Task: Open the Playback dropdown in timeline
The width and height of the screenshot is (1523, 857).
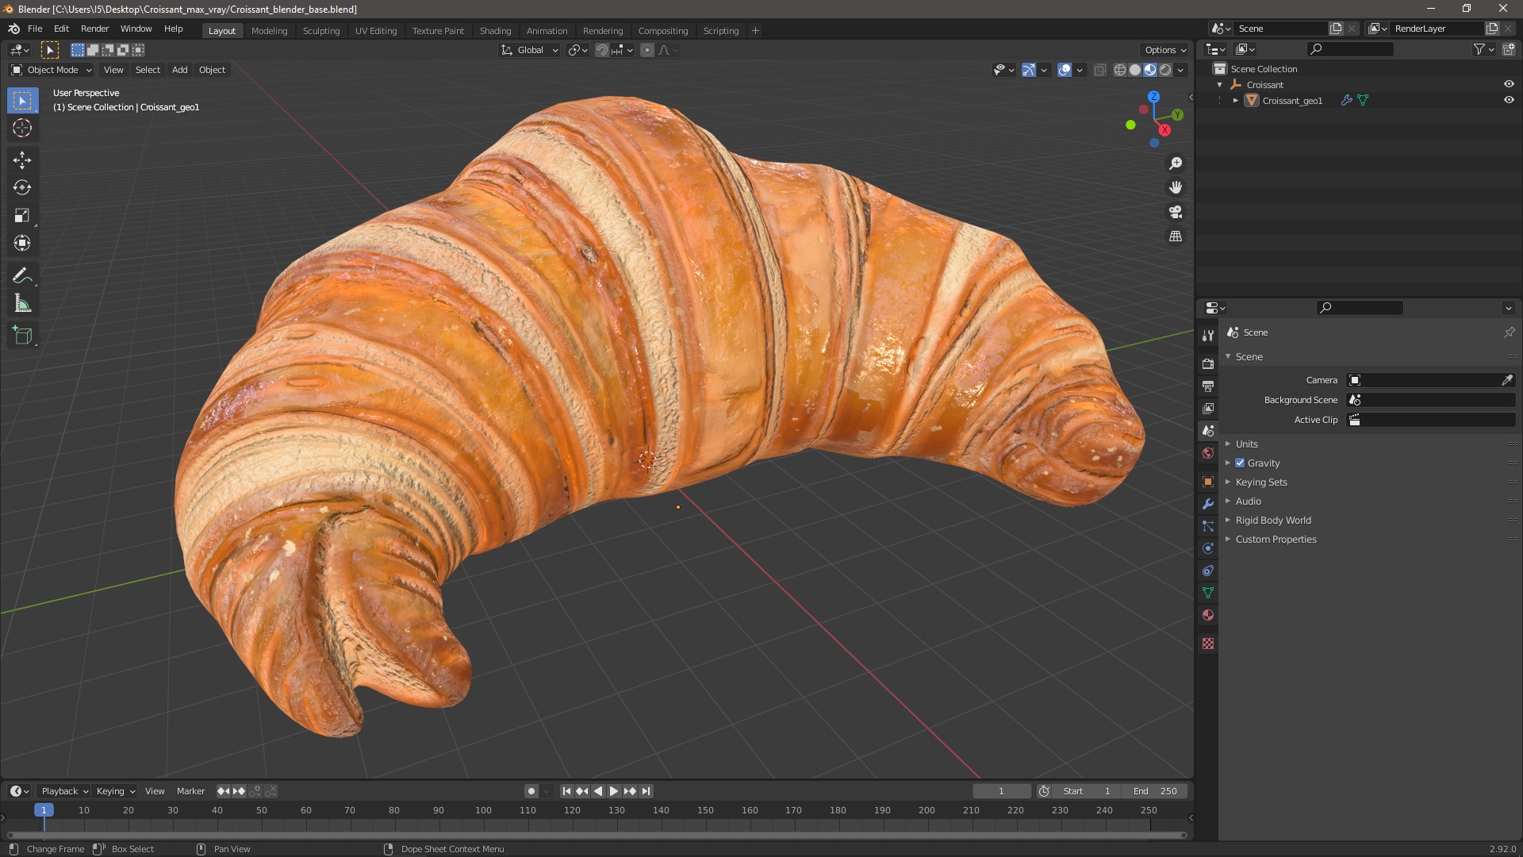Action: point(64,791)
